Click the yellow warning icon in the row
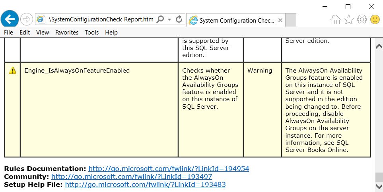 pyautogui.click(x=12, y=71)
